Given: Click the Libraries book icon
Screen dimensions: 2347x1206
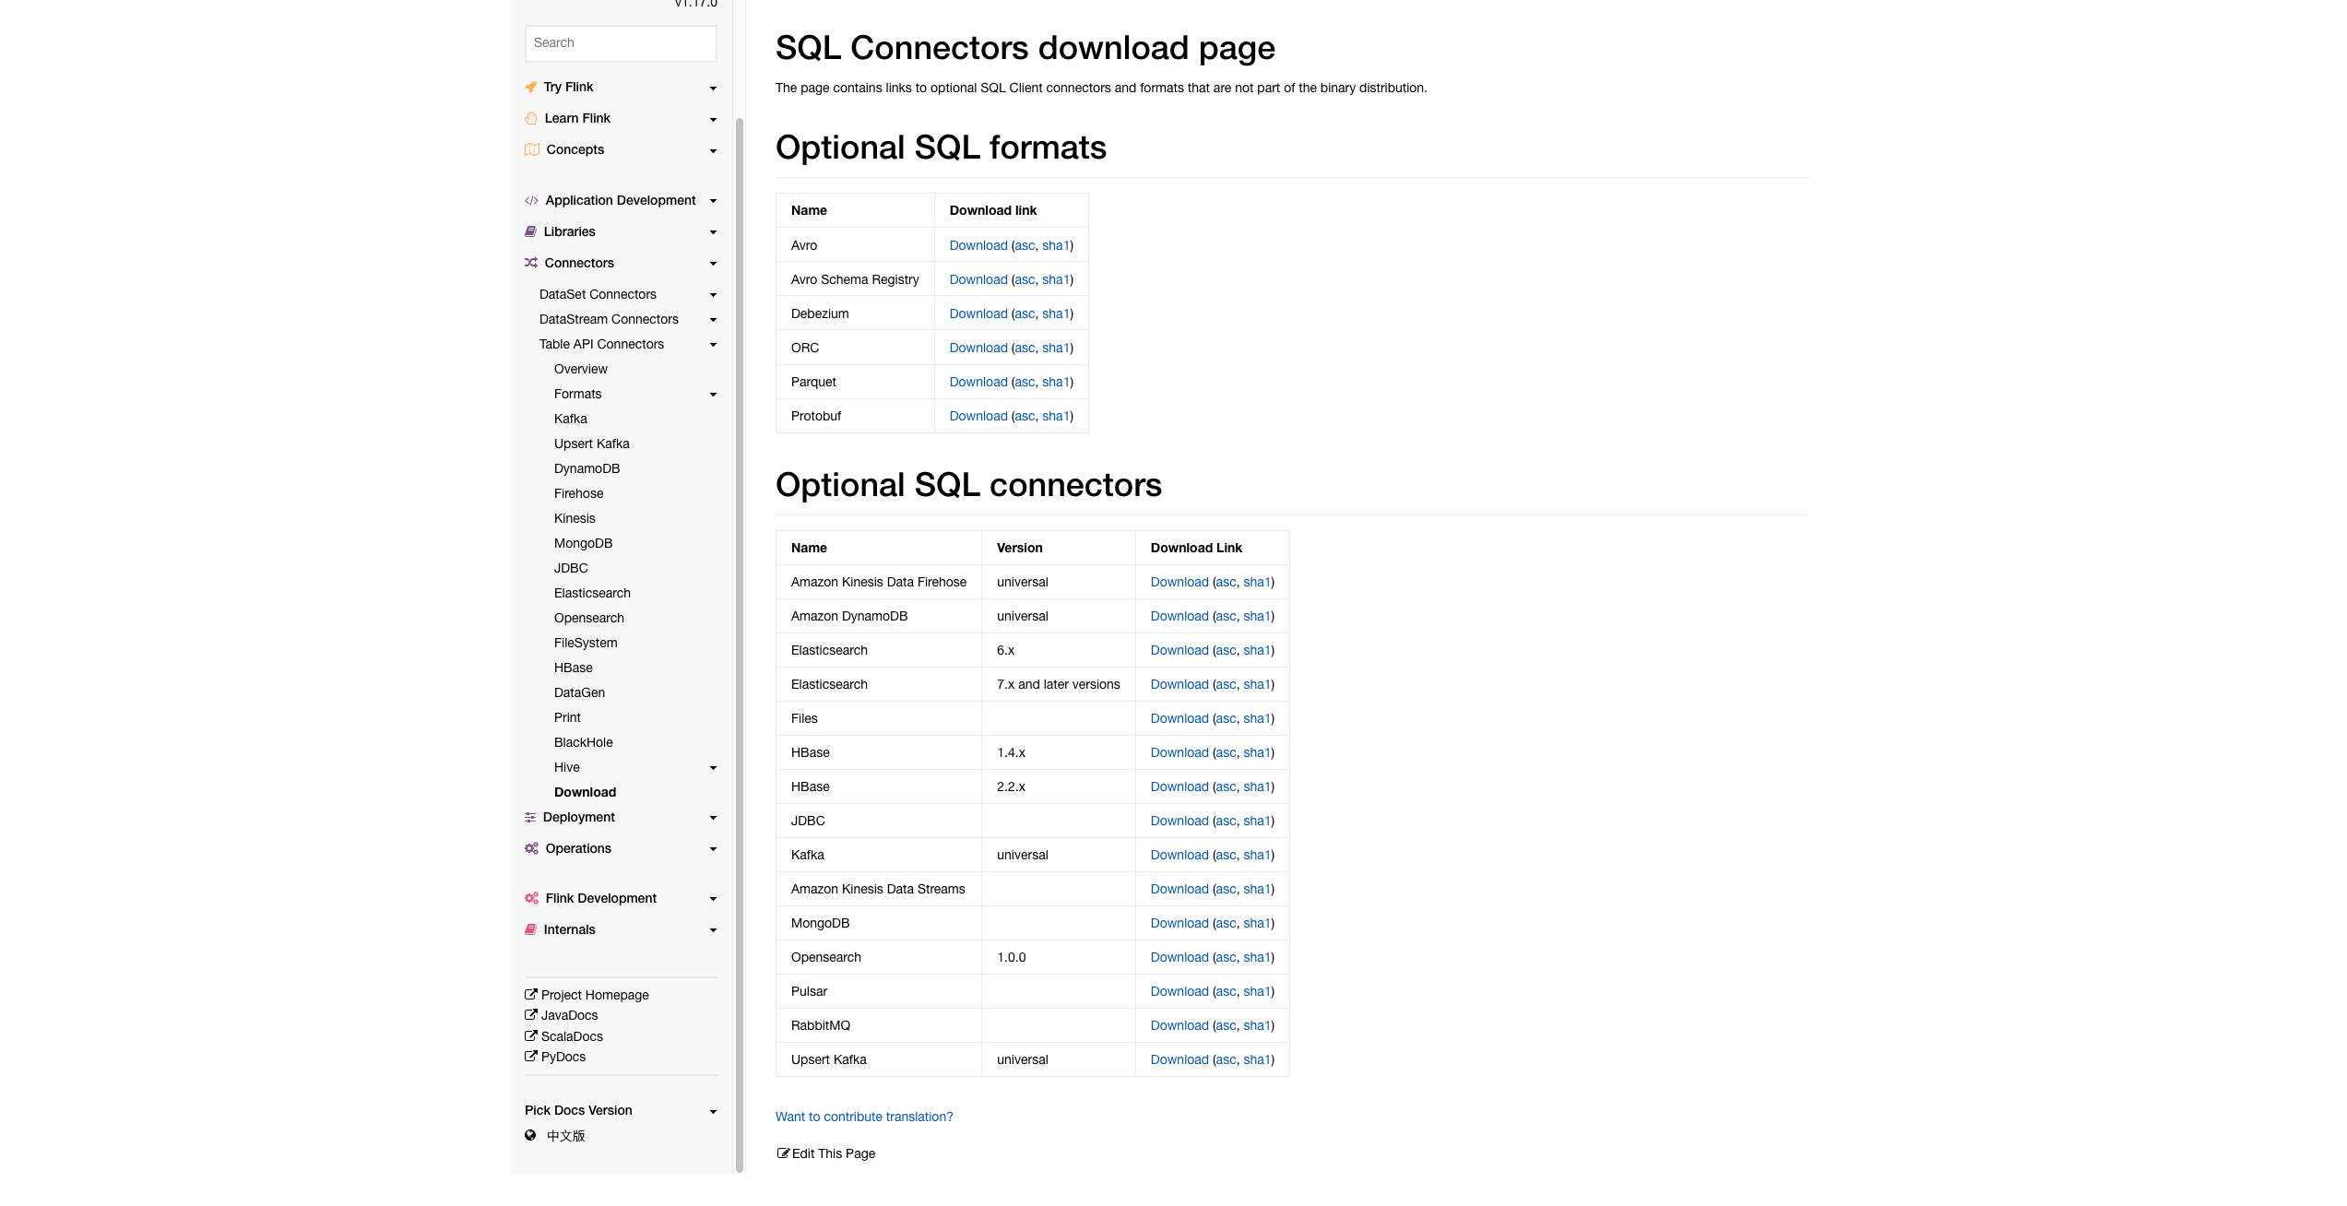Looking at the screenshot, I should 531,231.
